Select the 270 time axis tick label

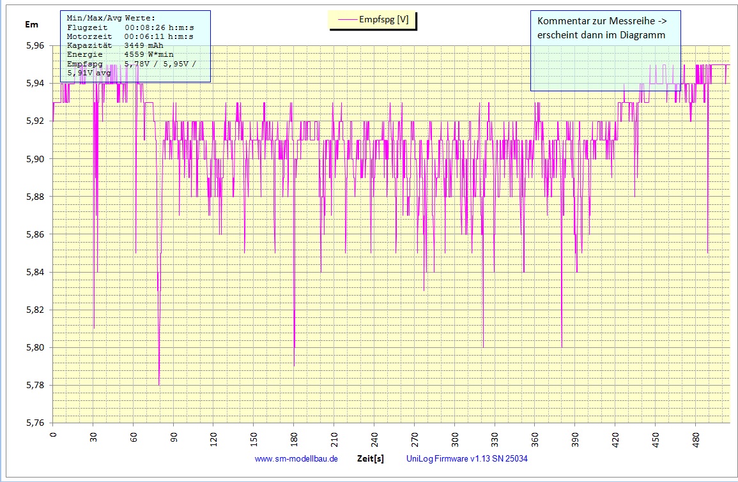click(x=415, y=439)
